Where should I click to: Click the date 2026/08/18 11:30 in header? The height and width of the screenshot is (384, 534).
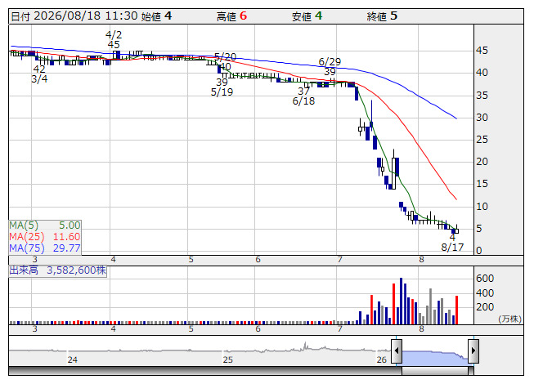pyautogui.click(x=86, y=16)
